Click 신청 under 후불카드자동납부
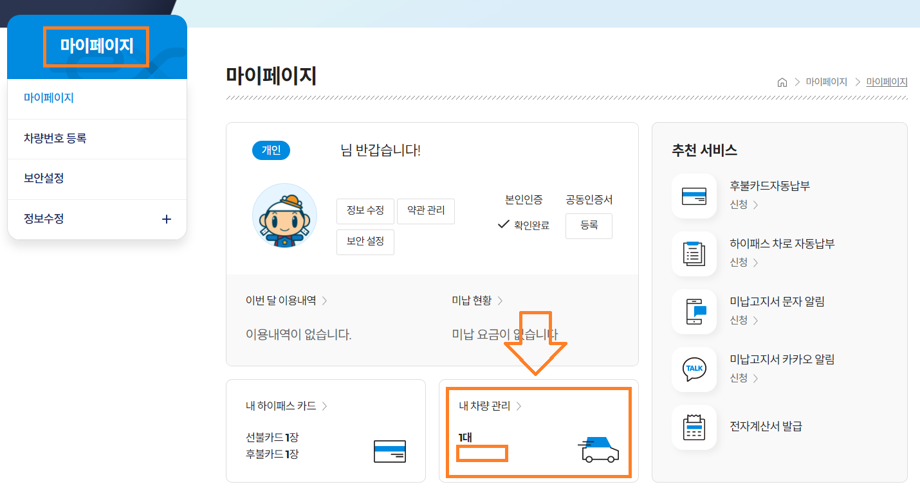920x491 pixels. point(739,204)
